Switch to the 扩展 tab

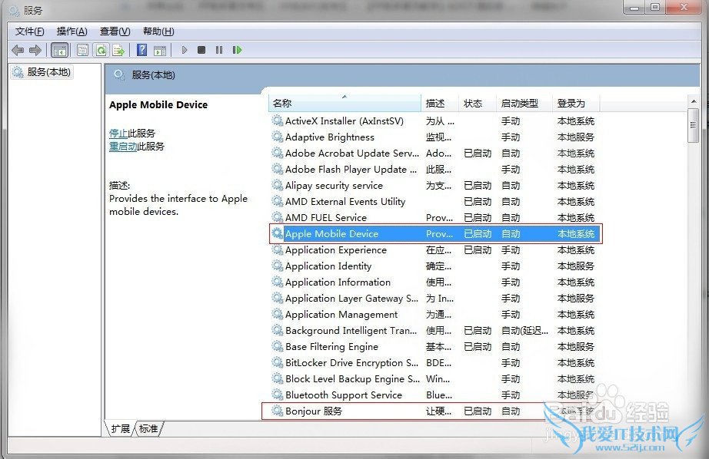tap(120, 428)
